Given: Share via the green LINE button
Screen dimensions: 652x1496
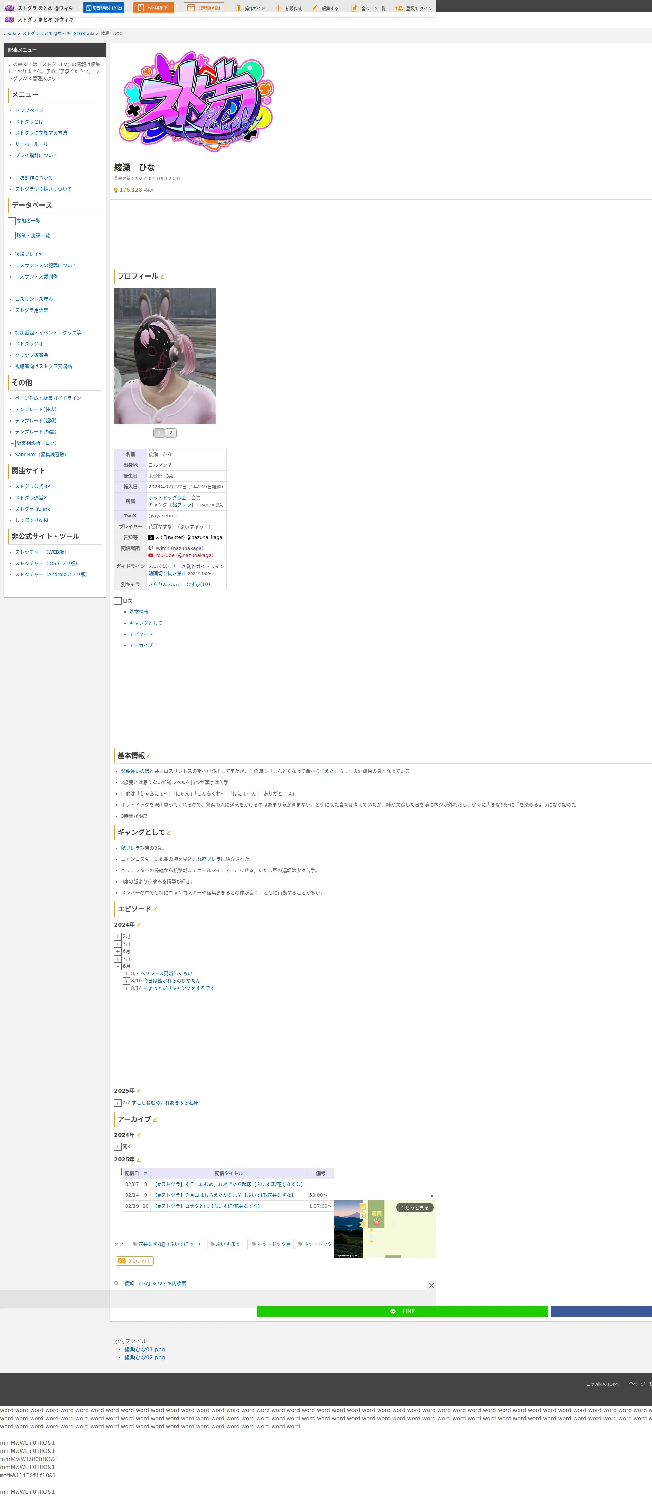Looking at the screenshot, I should pos(402,1311).
